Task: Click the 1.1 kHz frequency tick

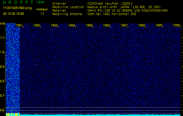Action: (3, 38)
